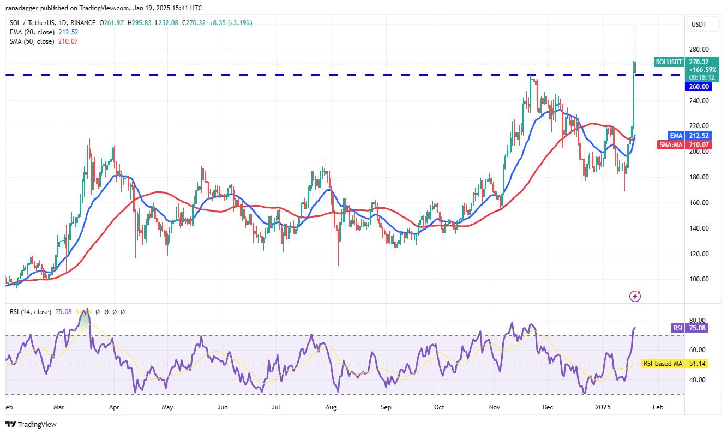Click the green RSI overbought peak area
The image size is (727, 434).
[85, 319]
